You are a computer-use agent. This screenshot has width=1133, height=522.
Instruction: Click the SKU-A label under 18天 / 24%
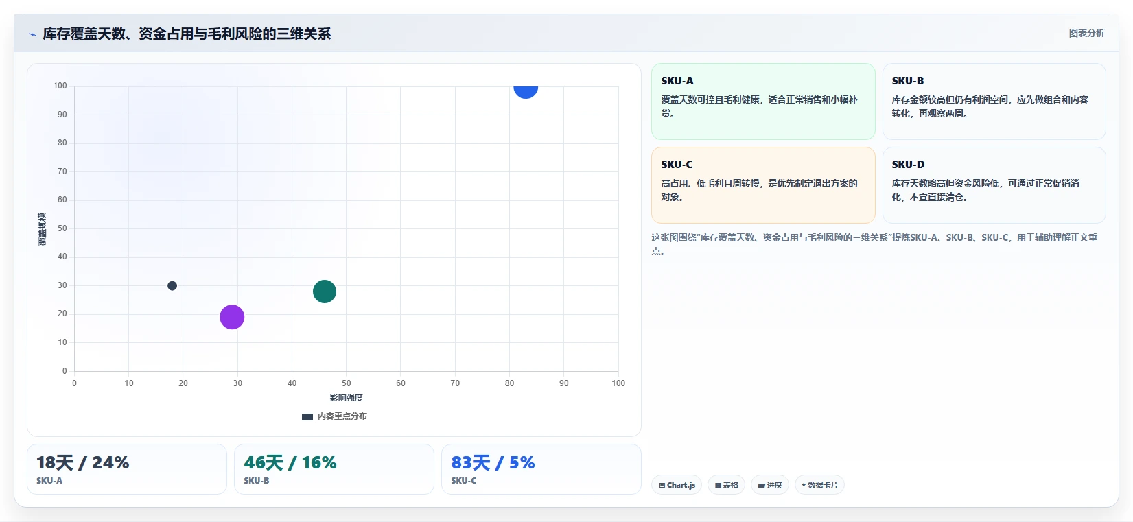click(x=49, y=481)
